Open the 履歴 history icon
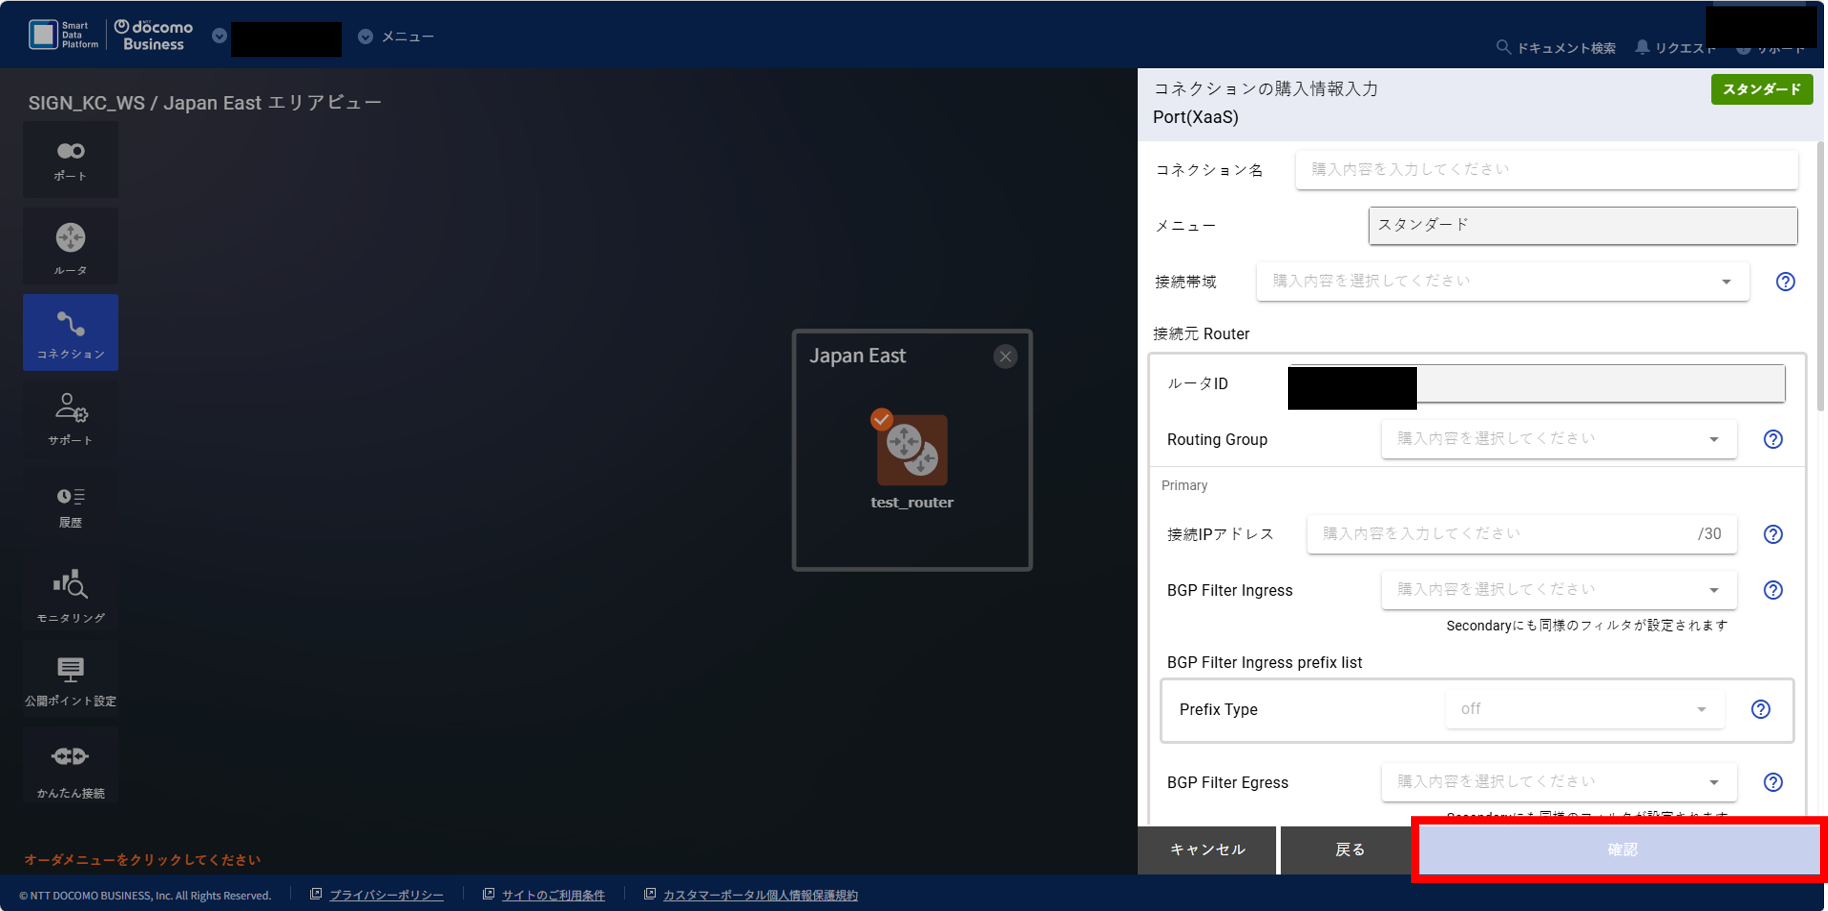1828x911 pixels. tap(70, 505)
